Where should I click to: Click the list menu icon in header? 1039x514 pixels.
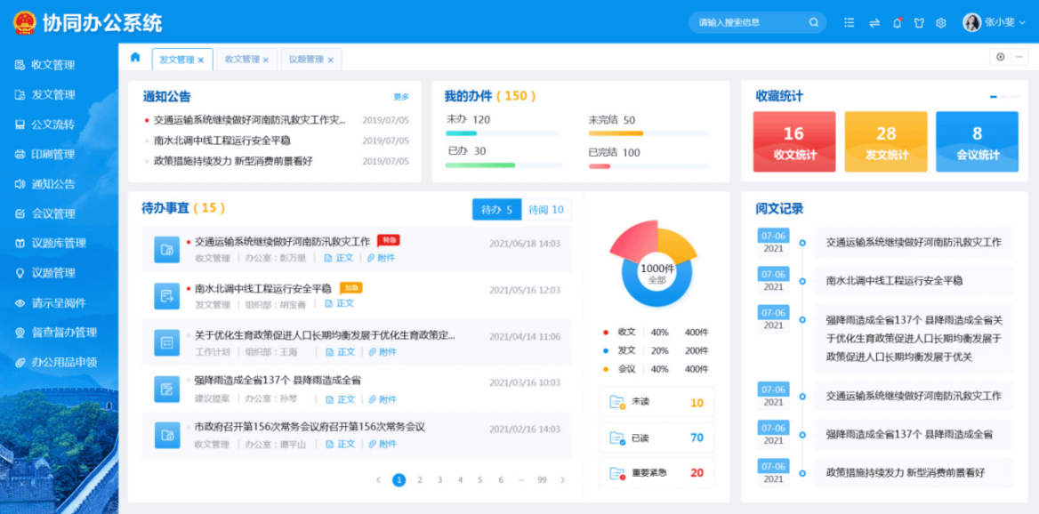[850, 23]
